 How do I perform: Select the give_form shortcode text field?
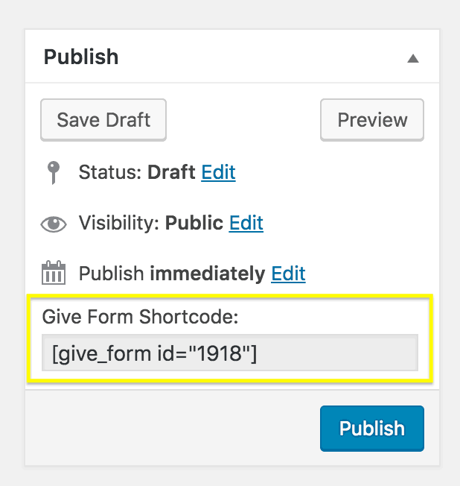(230, 353)
